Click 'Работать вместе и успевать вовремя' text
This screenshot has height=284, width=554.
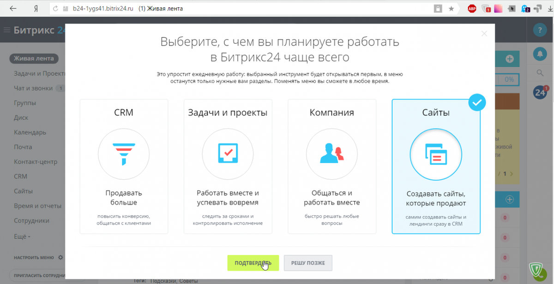228,197
